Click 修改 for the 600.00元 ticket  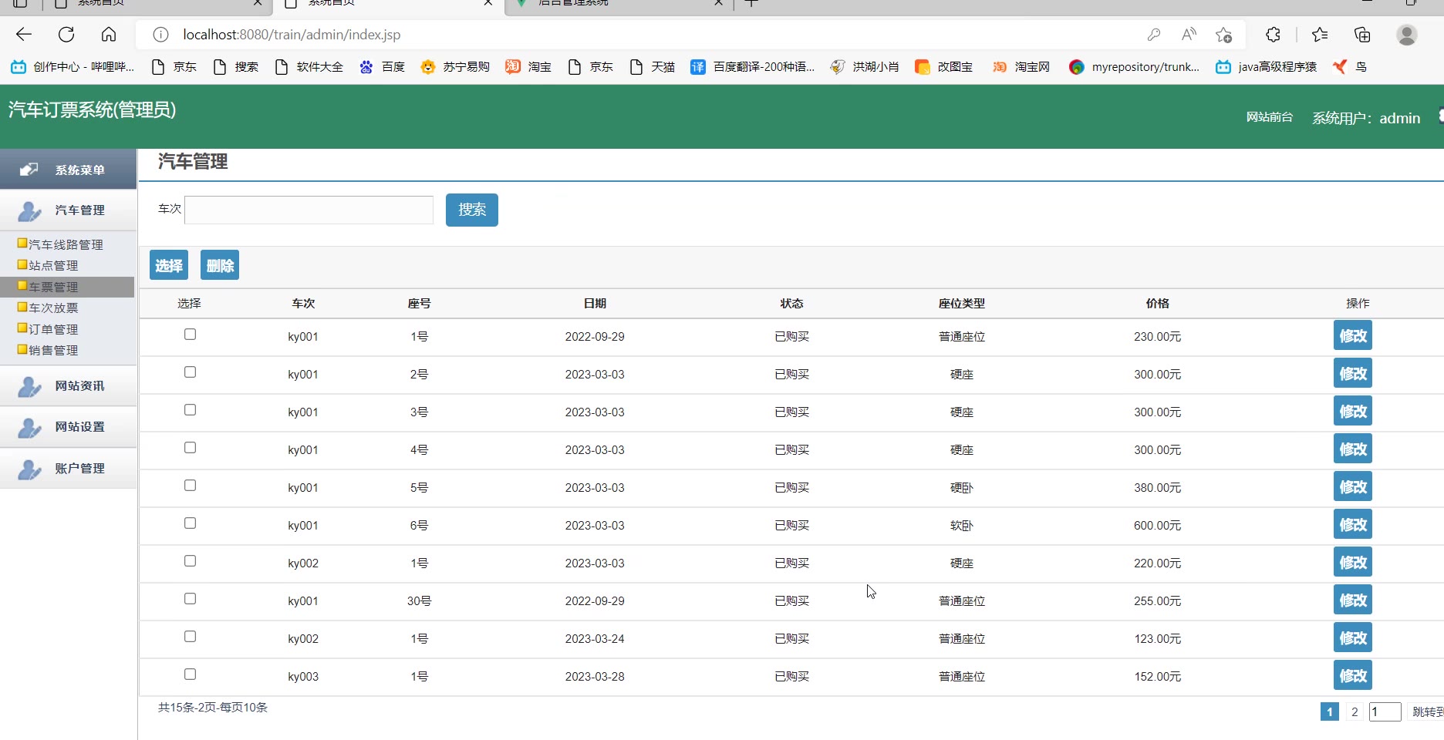[x=1352, y=525]
